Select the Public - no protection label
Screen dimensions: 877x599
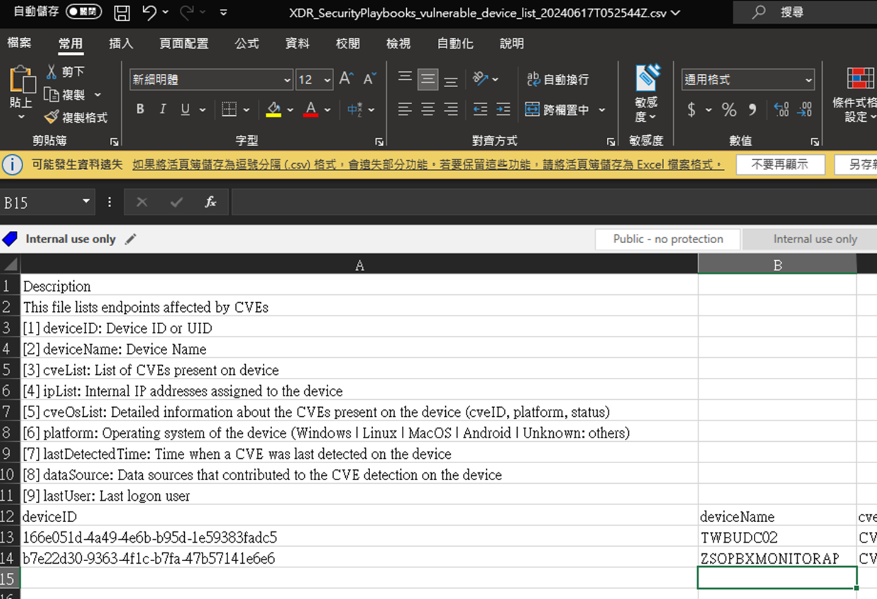tap(668, 239)
